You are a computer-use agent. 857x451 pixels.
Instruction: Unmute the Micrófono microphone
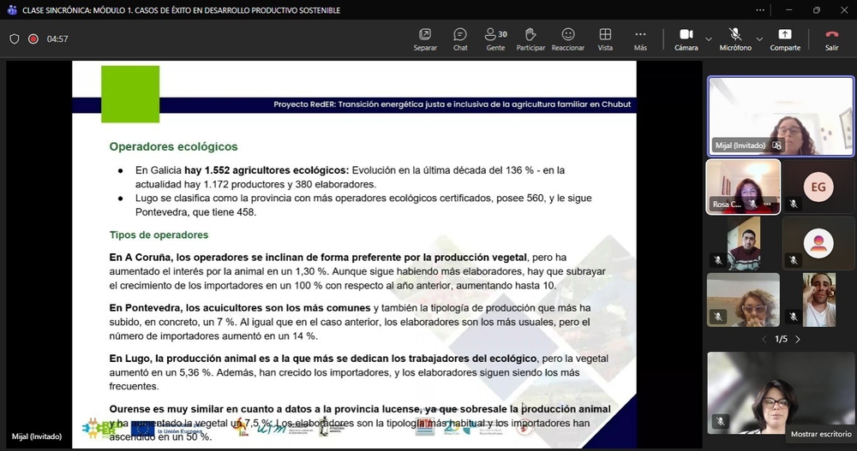click(734, 39)
